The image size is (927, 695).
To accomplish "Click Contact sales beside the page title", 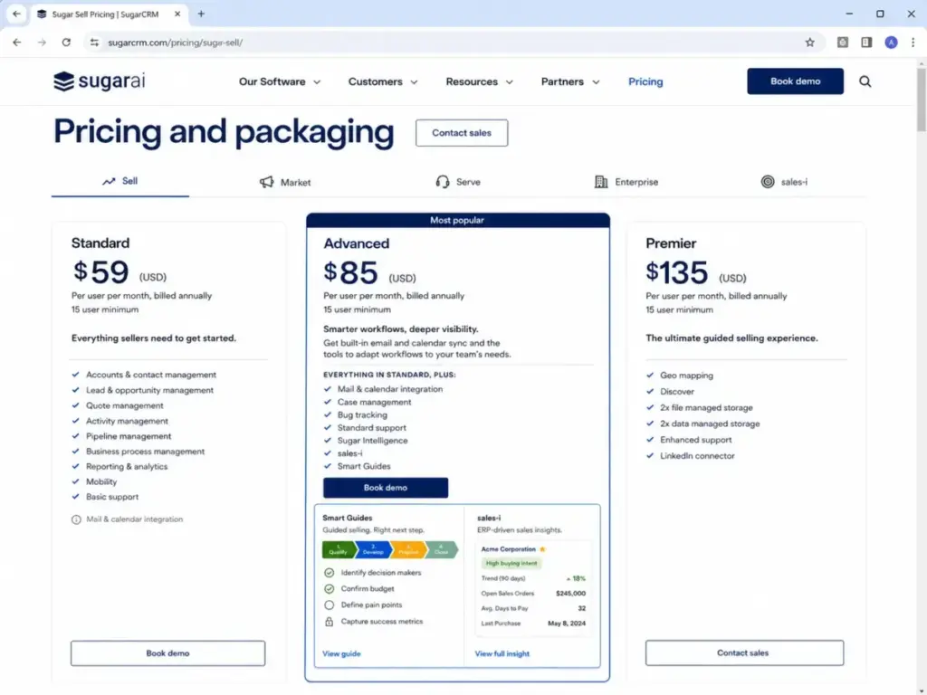I will [x=462, y=133].
